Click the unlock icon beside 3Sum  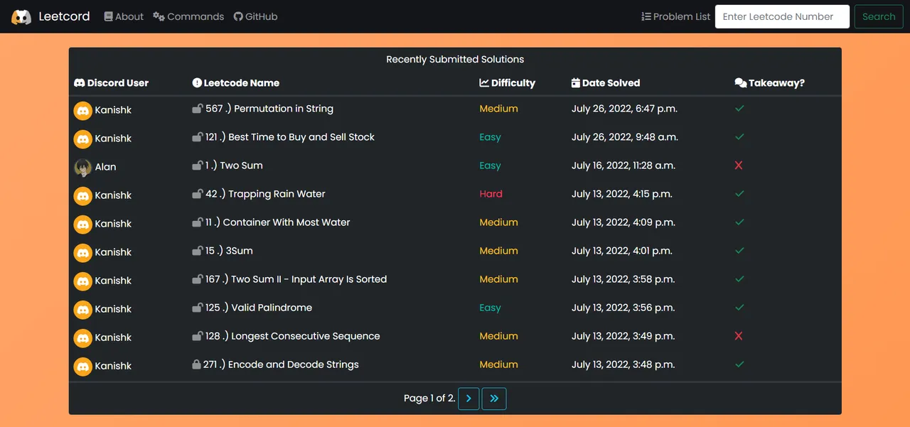click(x=197, y=251)
